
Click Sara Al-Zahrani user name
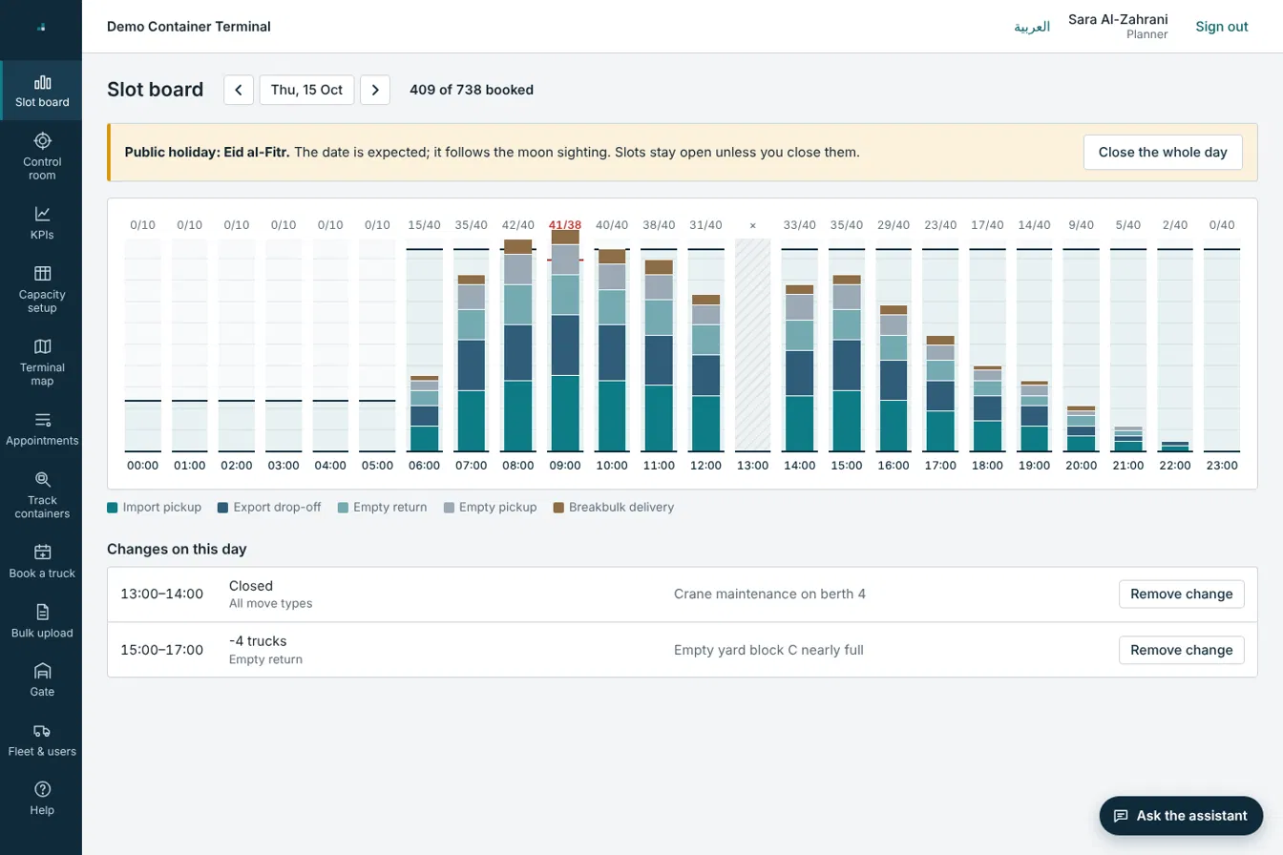1118,20
